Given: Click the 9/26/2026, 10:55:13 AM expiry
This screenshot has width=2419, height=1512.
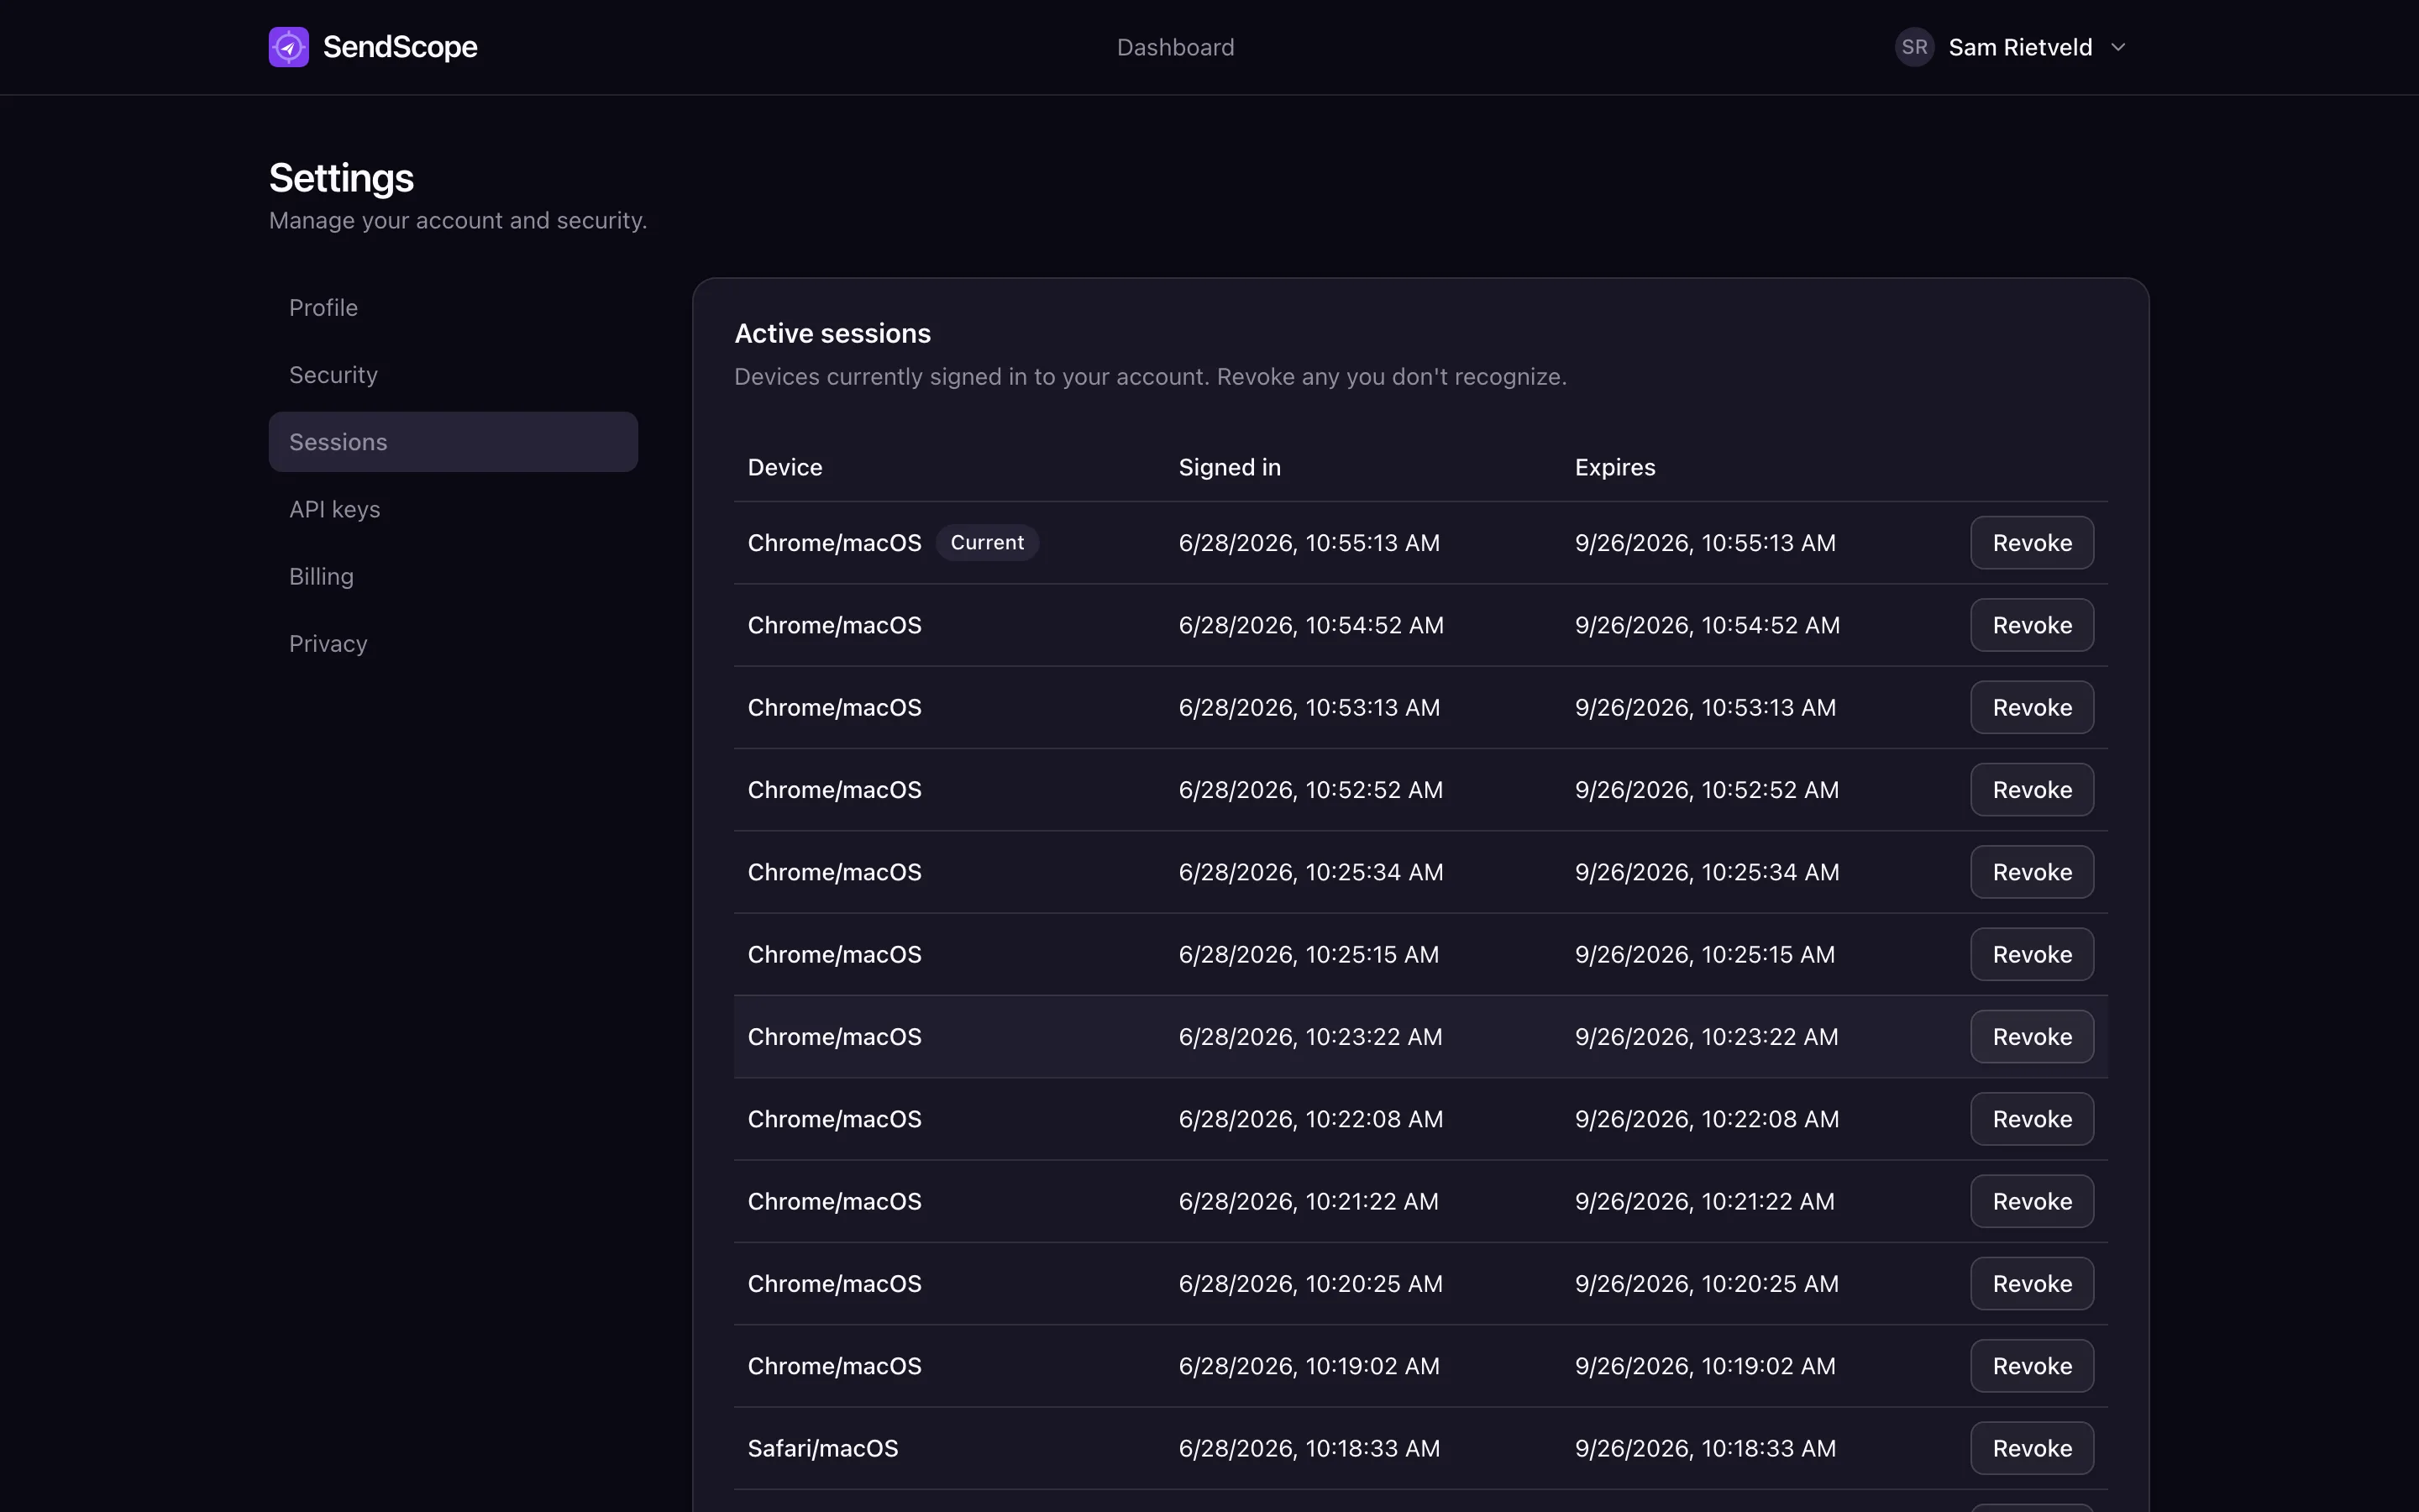Looking at the screenshot, I should point(1705,542).
